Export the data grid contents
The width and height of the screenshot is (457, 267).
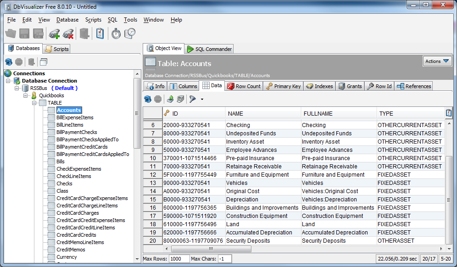(170, 99)
